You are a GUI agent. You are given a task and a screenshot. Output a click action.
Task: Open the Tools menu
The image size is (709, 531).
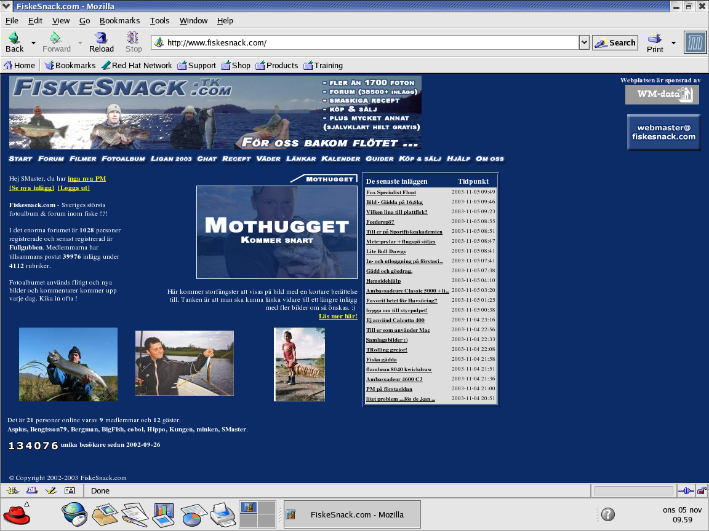tap(159, 20)
